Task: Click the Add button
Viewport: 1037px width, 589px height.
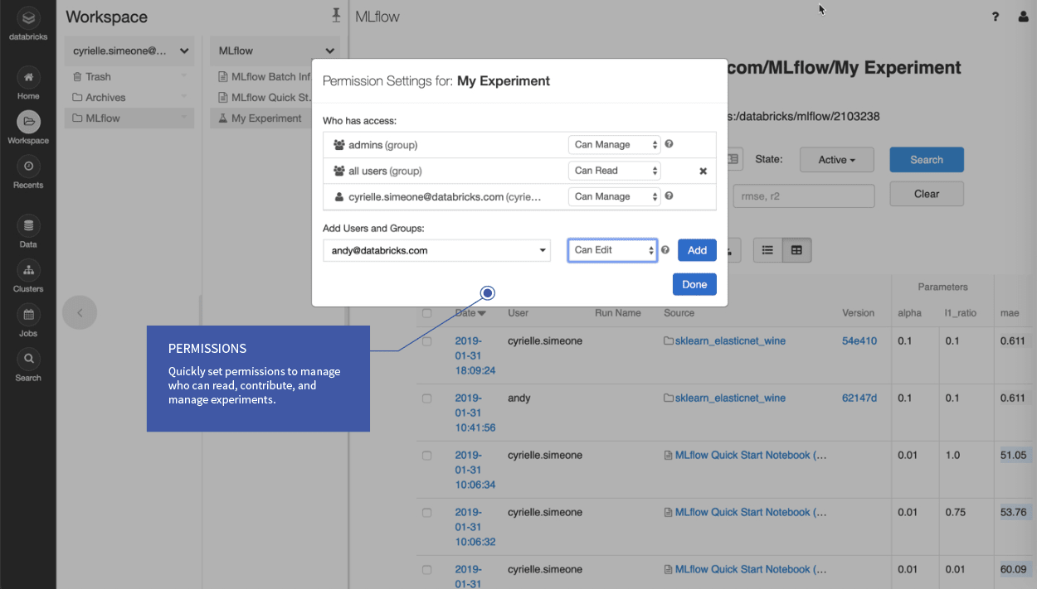Action: pyautogui.click(x=697, y=250)
